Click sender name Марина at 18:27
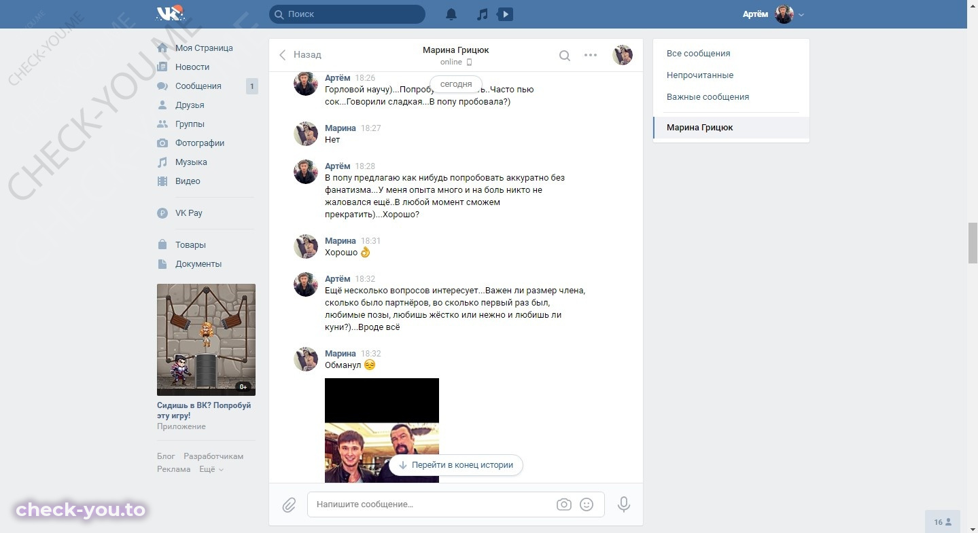This screenshot has height=533, width=978. click(x=340, y=128)
